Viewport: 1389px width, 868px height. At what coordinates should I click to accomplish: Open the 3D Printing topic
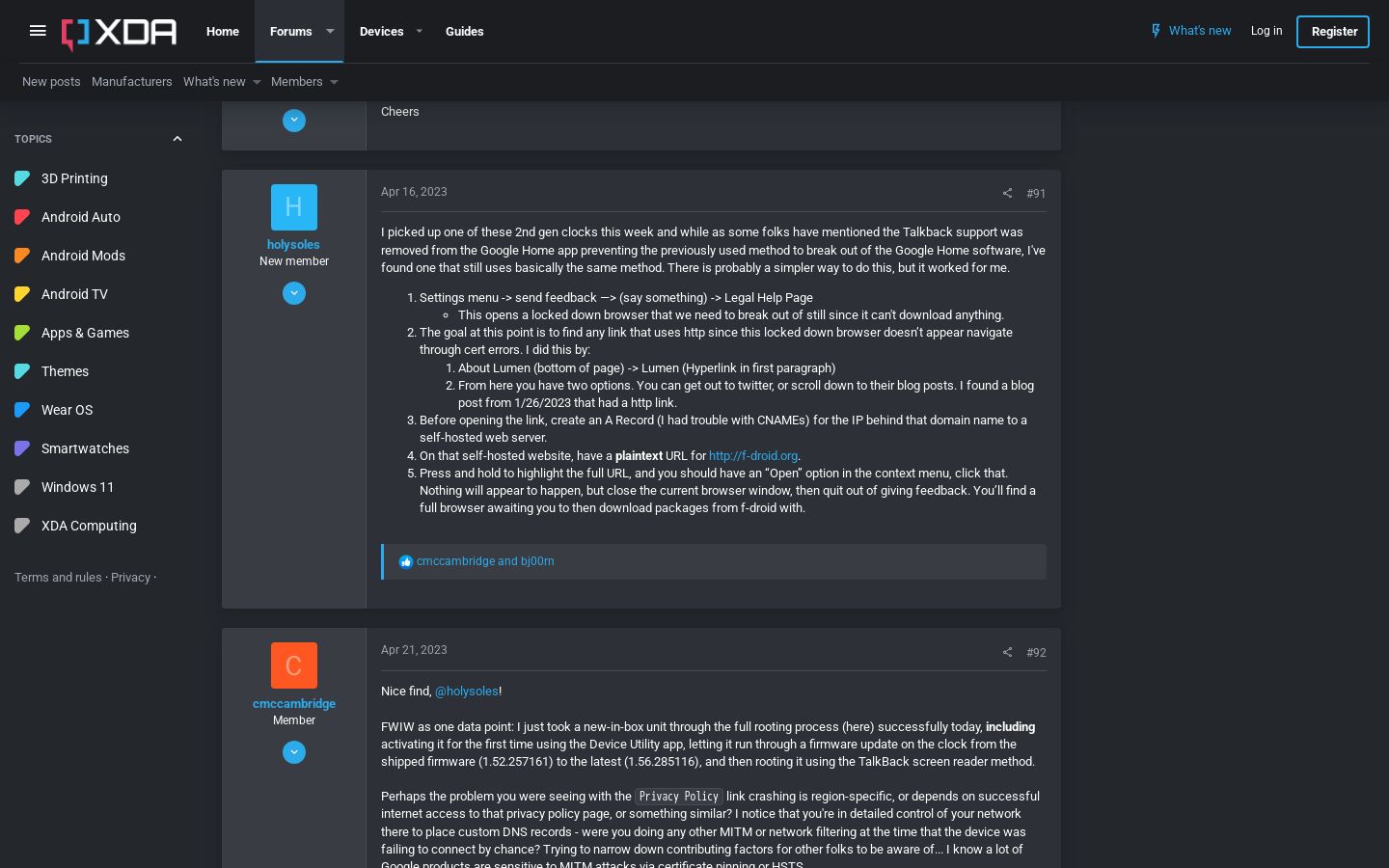74,178
